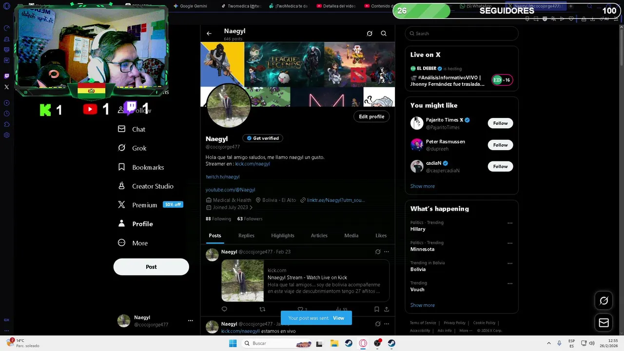Follow Pajarito Times
Viewport: 624px width, 351px height.
point(500,123)
